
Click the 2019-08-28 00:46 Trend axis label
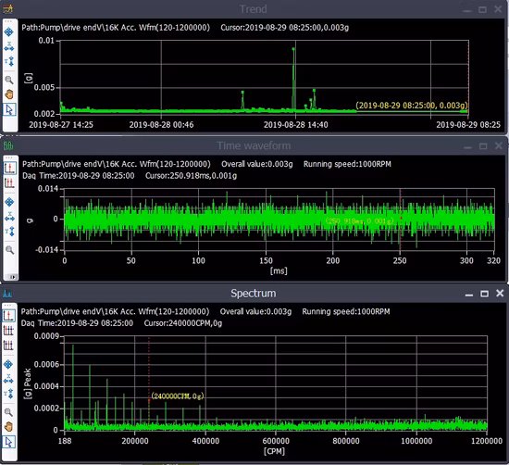click(x=161, y=125)
